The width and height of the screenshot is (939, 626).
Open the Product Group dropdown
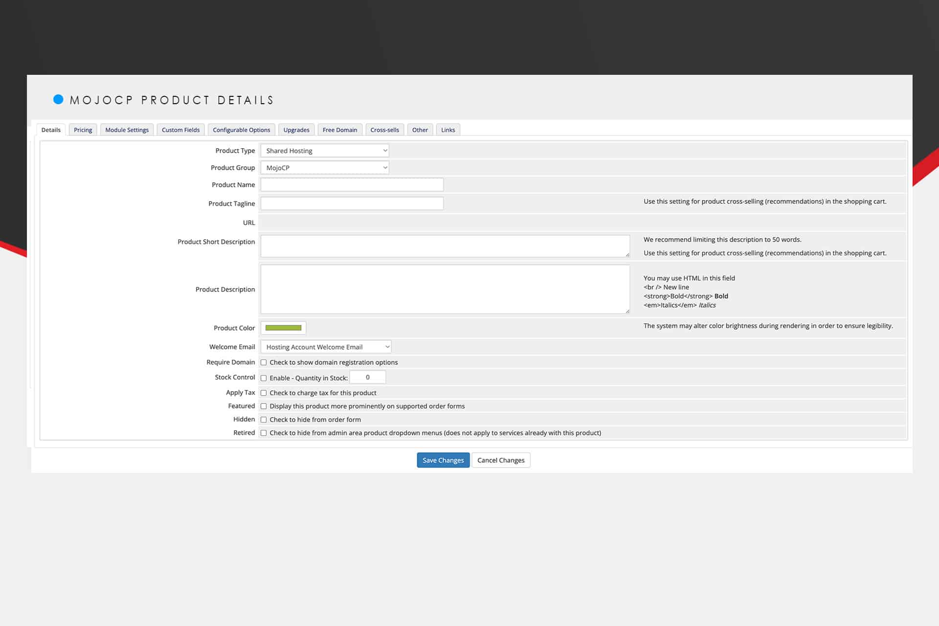[325, 168]
